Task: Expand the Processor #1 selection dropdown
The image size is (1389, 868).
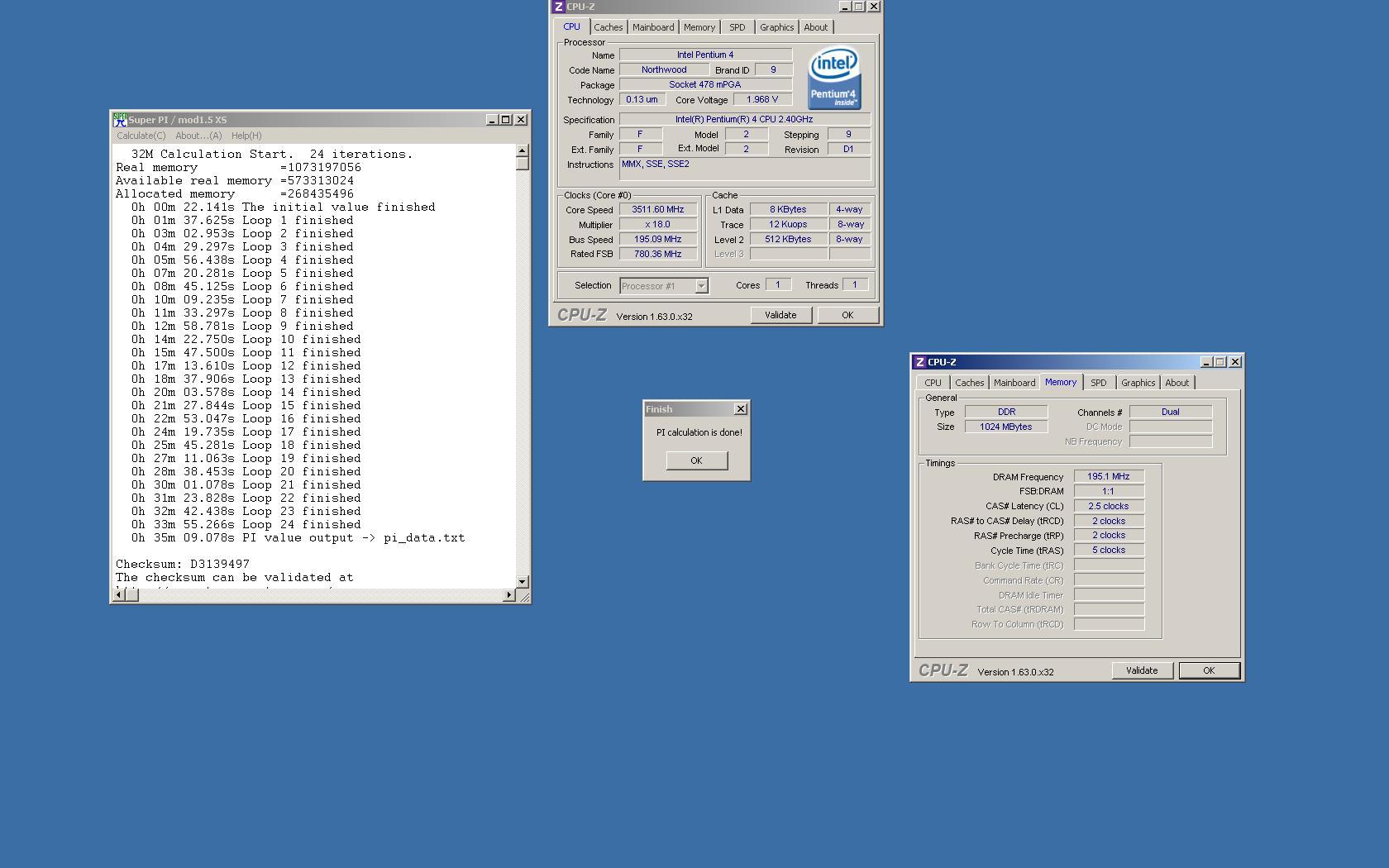Action: tap(701, 286)
